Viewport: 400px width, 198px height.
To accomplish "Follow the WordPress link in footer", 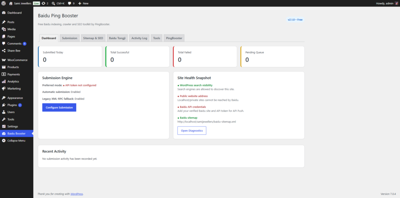I will [77, 194].
